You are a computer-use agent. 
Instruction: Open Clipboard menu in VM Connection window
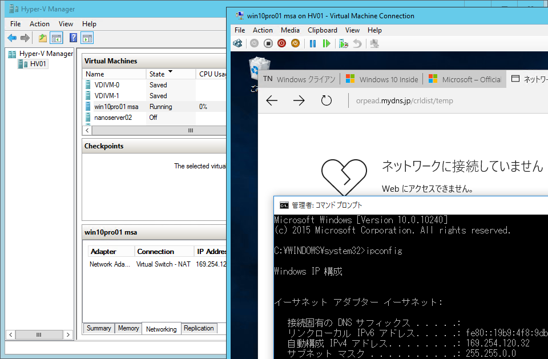click(322, 30)
